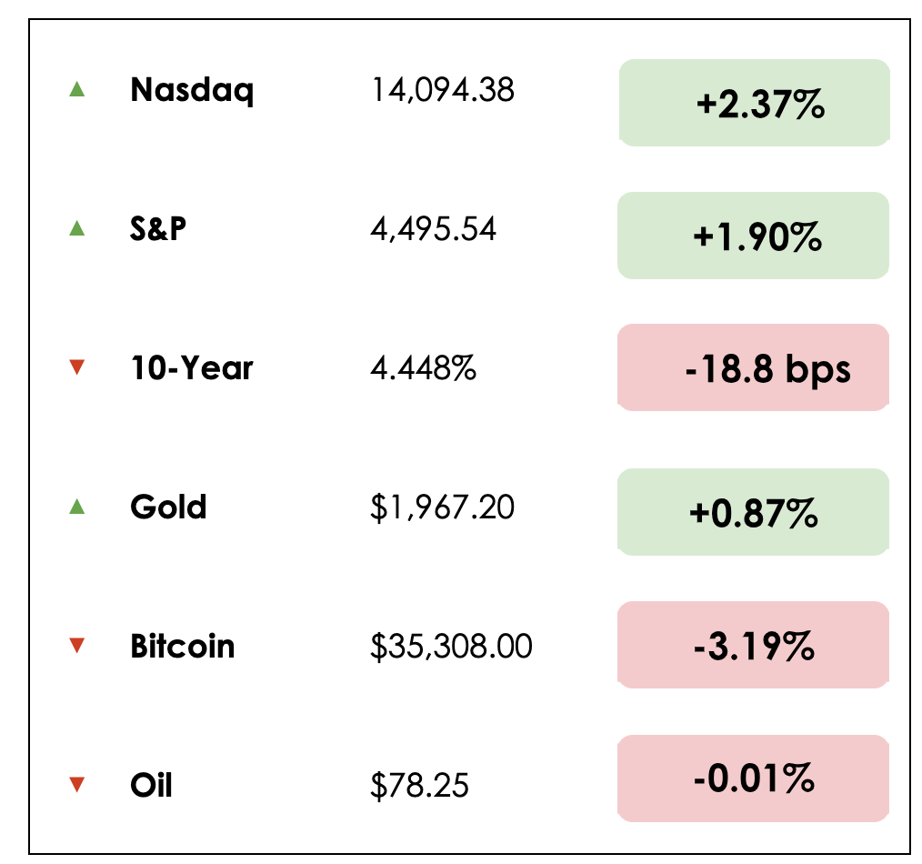Select the S&P label

click(158, 229)
